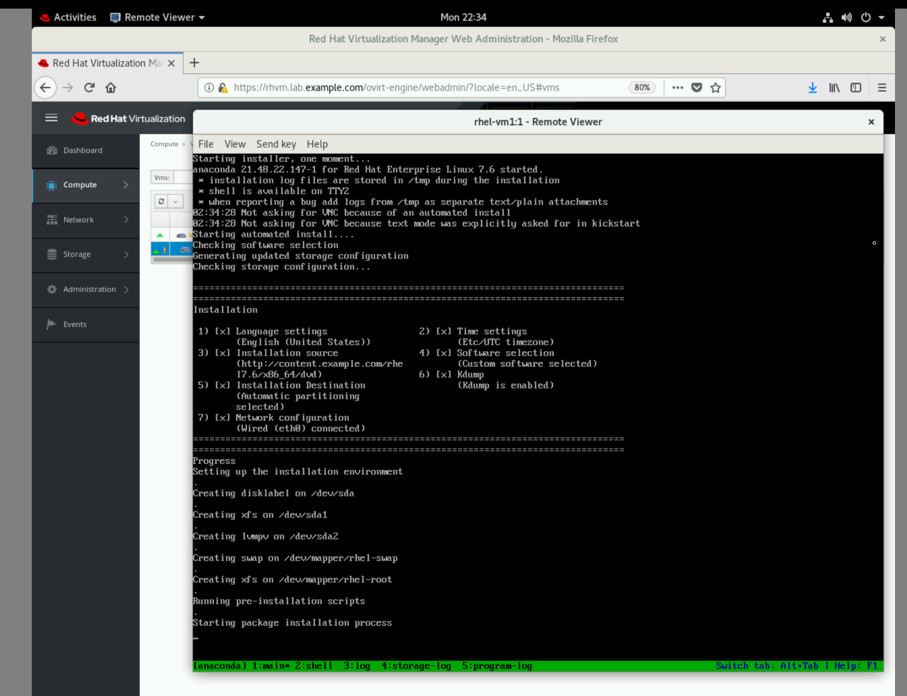
Task: Click the Storage database icon
Action: (x=52, y=254)
